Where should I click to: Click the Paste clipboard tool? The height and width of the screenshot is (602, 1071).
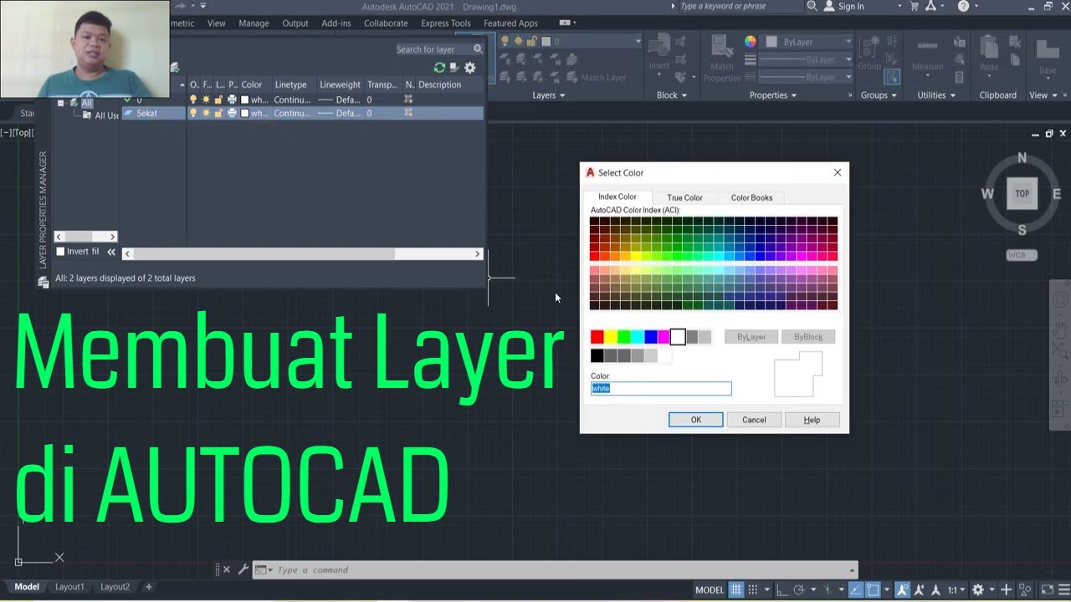[x=989, y=54]
